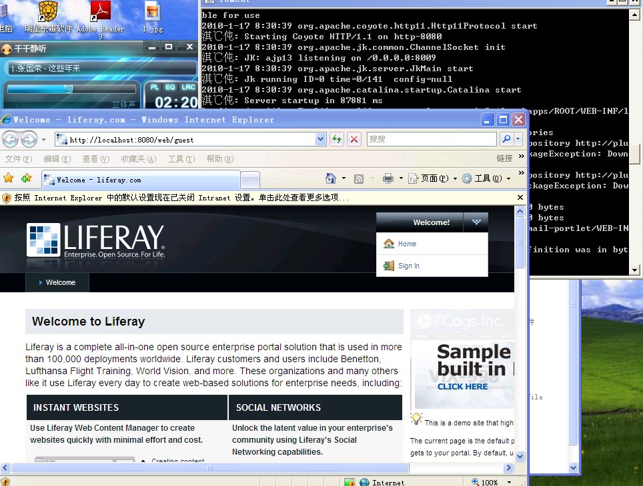Open the 1.jpg desktop file icon
This screenshot has height=486, width=643.
tap(153, 17)
